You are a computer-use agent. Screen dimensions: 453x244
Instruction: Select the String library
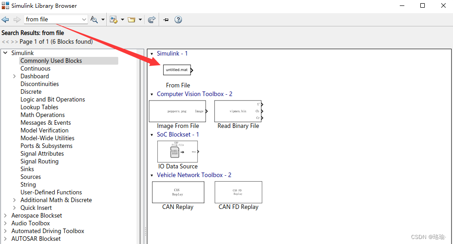click(x=28, y=185)
